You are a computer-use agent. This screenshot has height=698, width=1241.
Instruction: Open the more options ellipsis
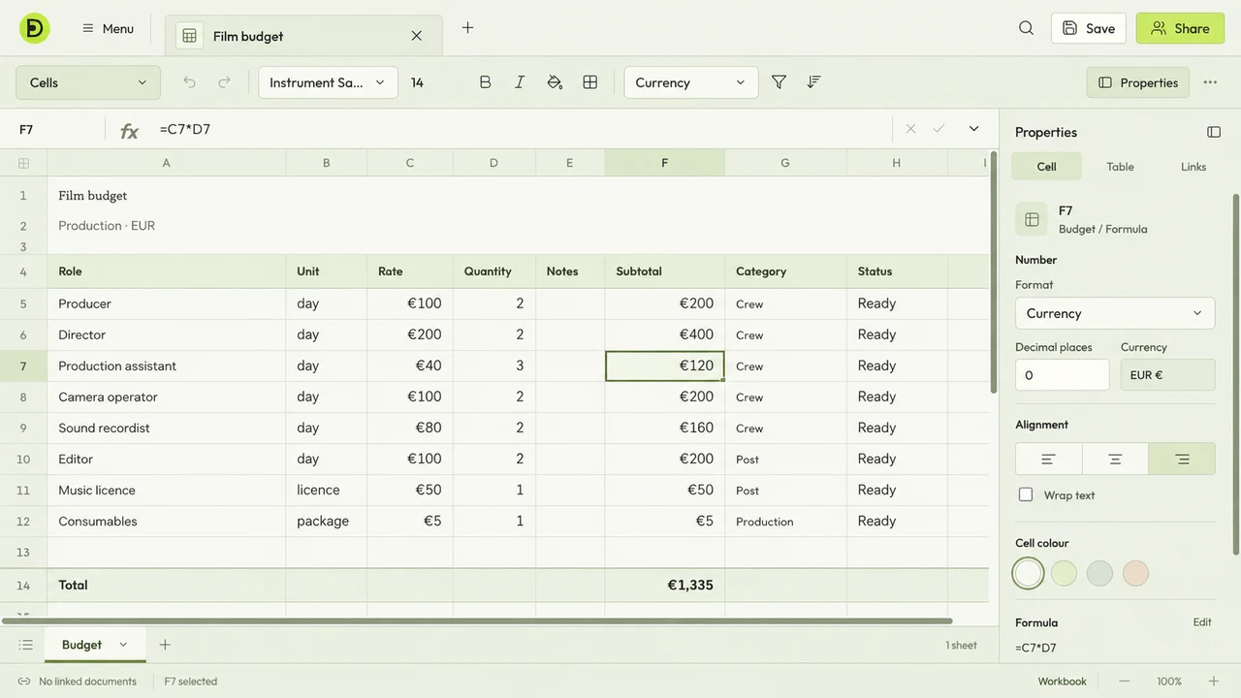1210,82
